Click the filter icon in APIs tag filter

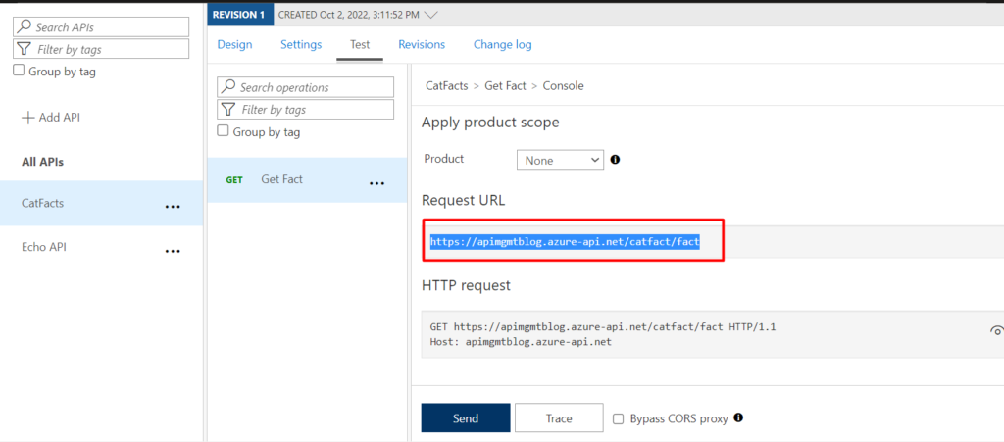[x=24, y=49]
